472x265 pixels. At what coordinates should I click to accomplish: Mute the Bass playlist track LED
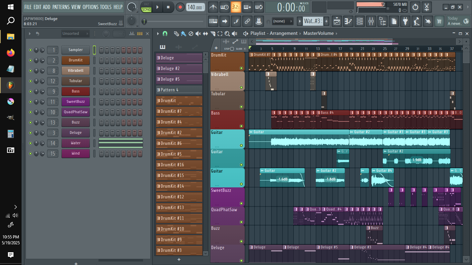coord(241,126)
